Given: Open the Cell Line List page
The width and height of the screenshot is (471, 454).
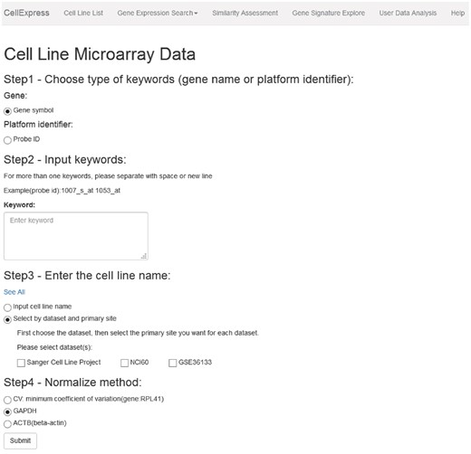Looking at the screenshot, I should 83,13.
